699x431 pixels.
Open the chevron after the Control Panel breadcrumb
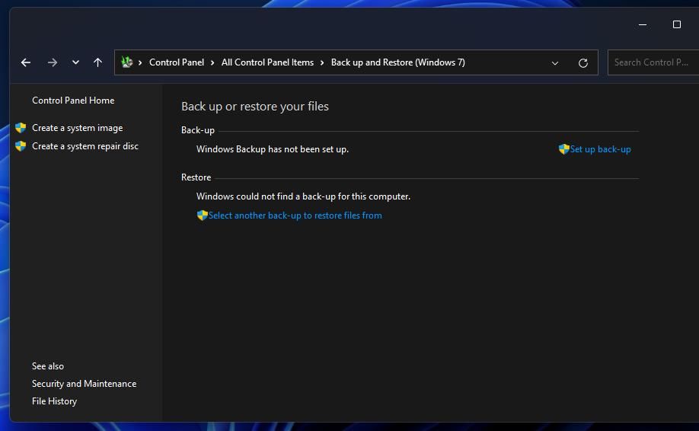click(x=213, y=62)
